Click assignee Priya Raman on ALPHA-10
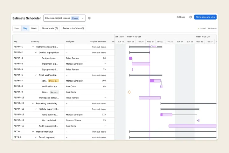This screenshot has width=229, height=153. point(72,98)
